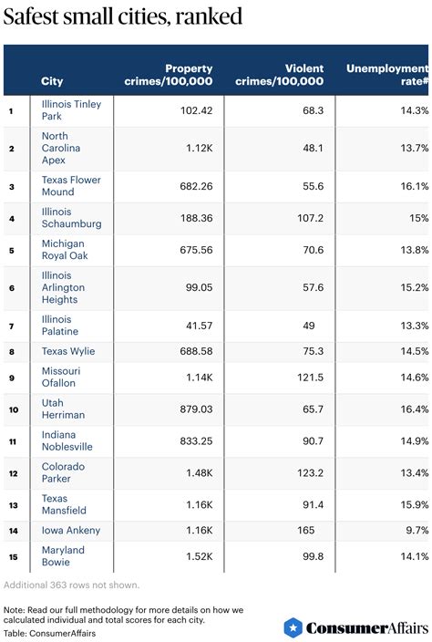
Task: Open Illinois Schaumburg city link
Action: click(x=72, y=218)
